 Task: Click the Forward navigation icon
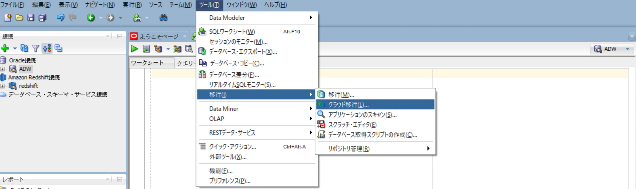tap(110, 18)
